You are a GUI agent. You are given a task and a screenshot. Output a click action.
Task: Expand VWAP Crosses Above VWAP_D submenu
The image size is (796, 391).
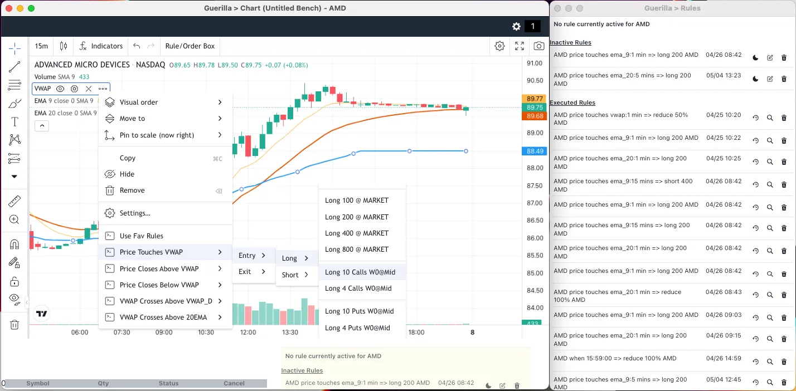pos(166,301)
